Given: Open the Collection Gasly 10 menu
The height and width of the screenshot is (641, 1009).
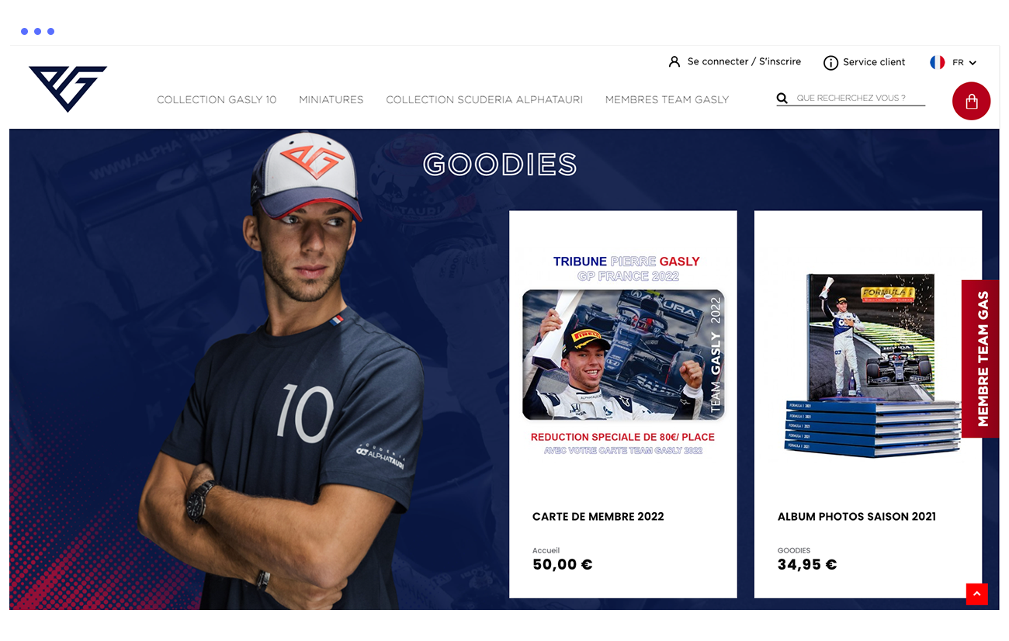Looking at the screenshot, I should point(217,99).
